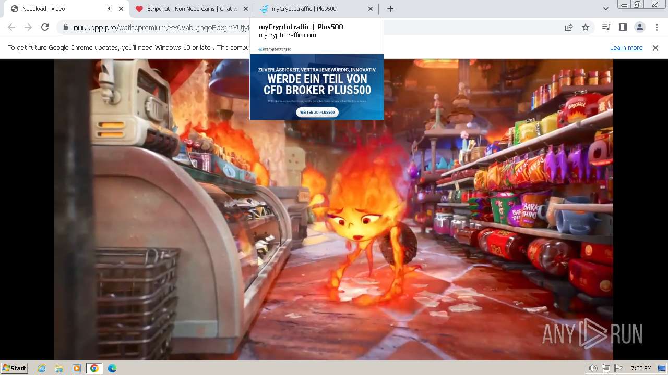The image size is (668, 375).
Task: Open the Learn more link
Action: [x=626, y=47]
